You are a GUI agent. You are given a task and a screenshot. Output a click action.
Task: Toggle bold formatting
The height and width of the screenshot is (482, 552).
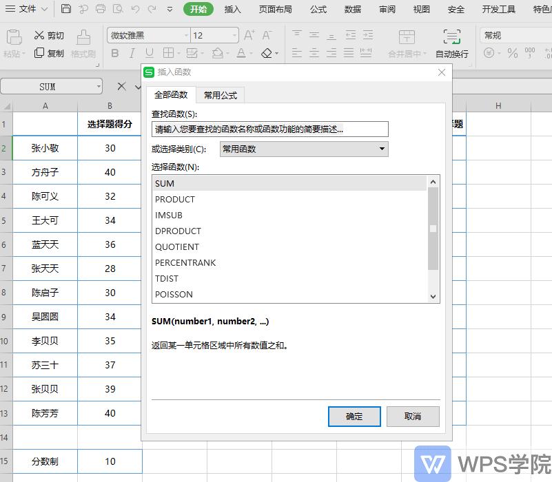tap(114, 52)
